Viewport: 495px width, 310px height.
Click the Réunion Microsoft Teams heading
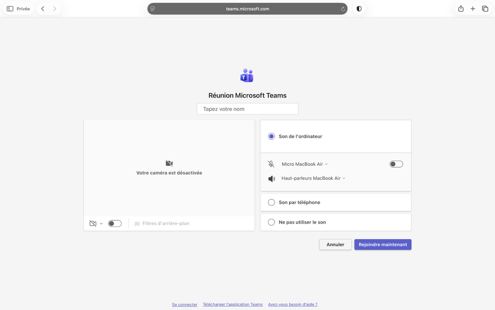[x=247, y=95]
